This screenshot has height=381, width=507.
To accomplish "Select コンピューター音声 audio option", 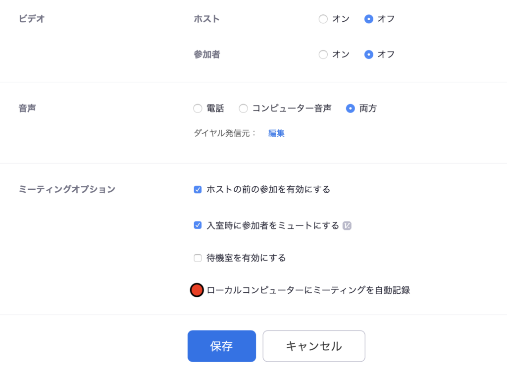I will [x=243, y=109].
